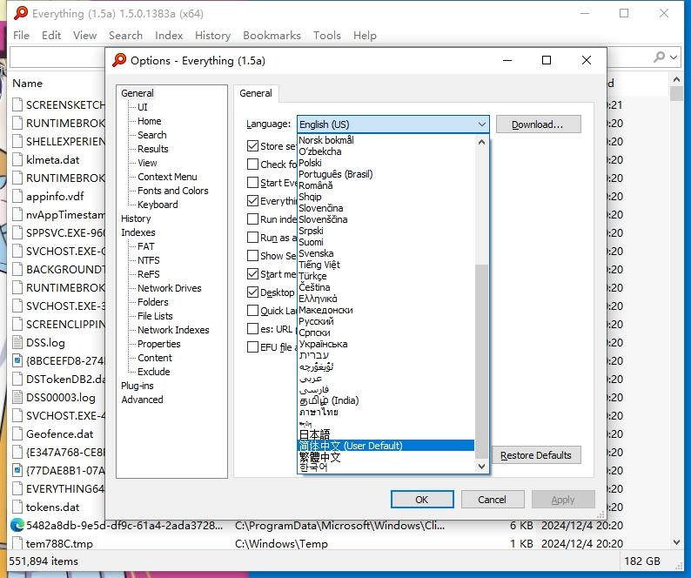This screenshot has width=691, height=578.
Task: Select History in options tree
Action: click(x=136, y=218)
